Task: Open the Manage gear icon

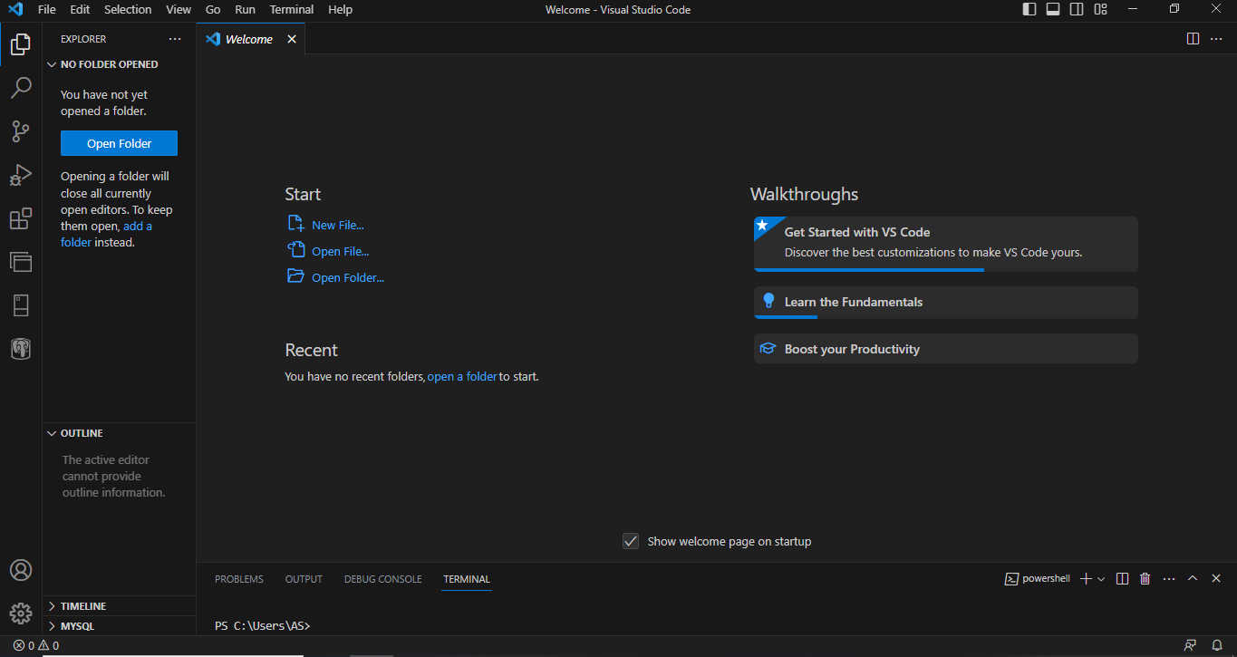Action: click(21, 614)
